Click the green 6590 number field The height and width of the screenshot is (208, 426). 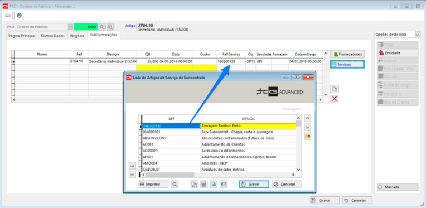(x=86, y=27)
